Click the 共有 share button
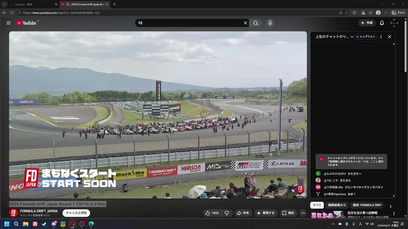Image resolution: width=408 pixels, height=229 pixels. [x=243, y=213]
